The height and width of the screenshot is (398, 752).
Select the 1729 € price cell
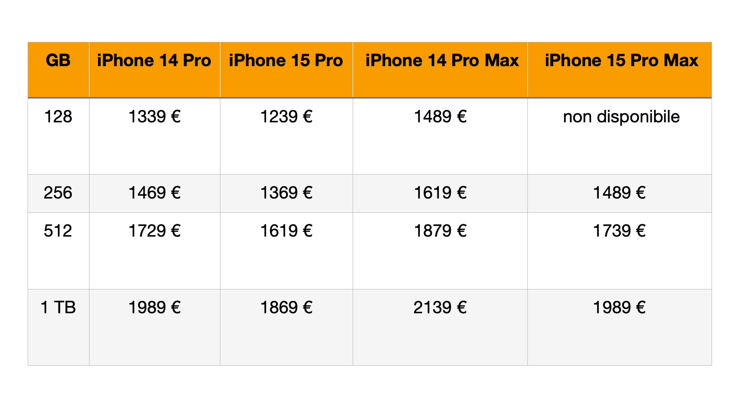point(154,231)
